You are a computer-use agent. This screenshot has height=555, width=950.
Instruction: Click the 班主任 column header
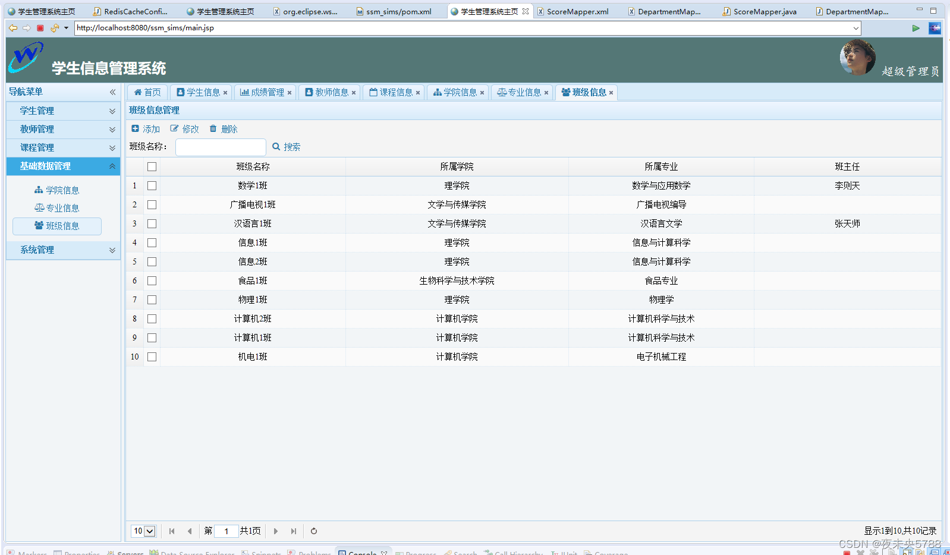[x=847, y=167]
